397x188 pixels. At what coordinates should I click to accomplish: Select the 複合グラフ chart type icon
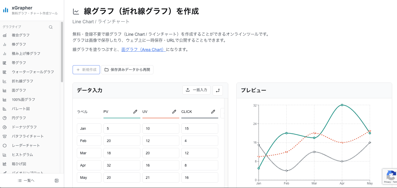[5, 35]
